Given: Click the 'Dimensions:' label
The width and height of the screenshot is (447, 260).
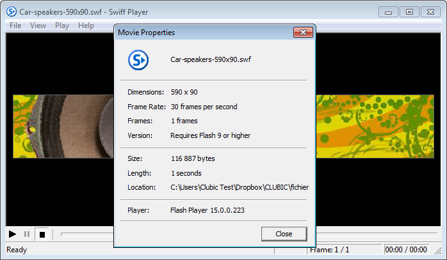Looking at the screenshot, I should [145, 92].
